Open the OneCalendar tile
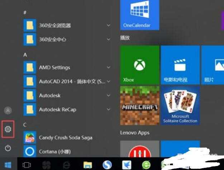Image resolution: width=224 pixels, height=170 pixels. 140,15
